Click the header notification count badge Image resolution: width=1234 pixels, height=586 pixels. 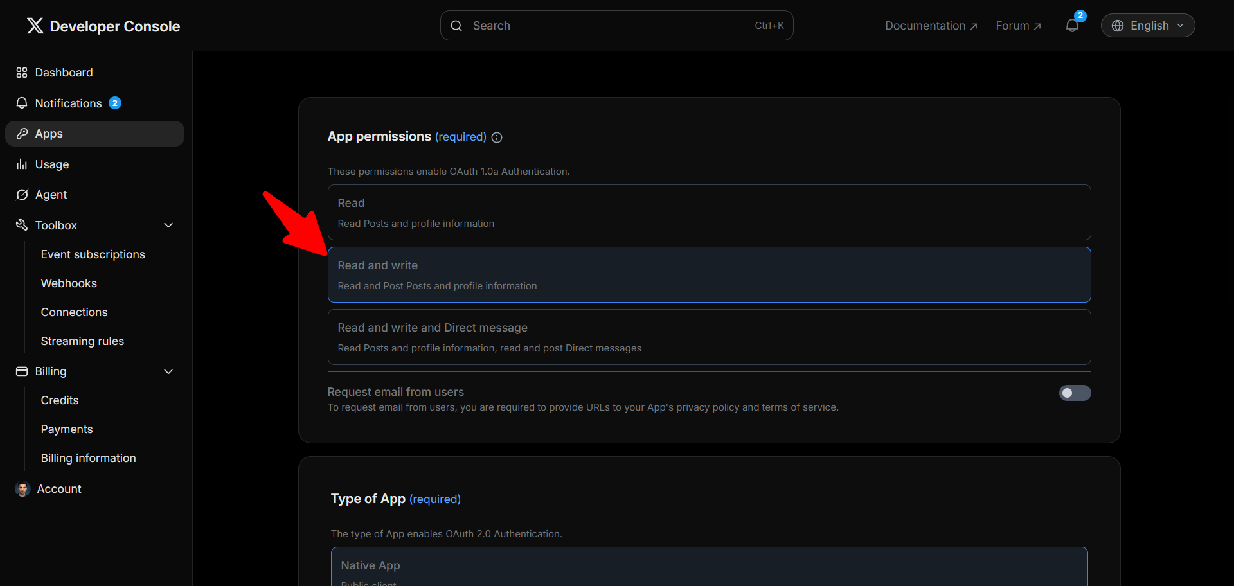coord(1080,15)
